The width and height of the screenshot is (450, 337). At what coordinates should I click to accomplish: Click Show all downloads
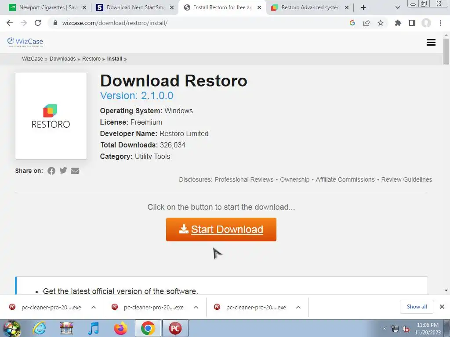(417, 307)
